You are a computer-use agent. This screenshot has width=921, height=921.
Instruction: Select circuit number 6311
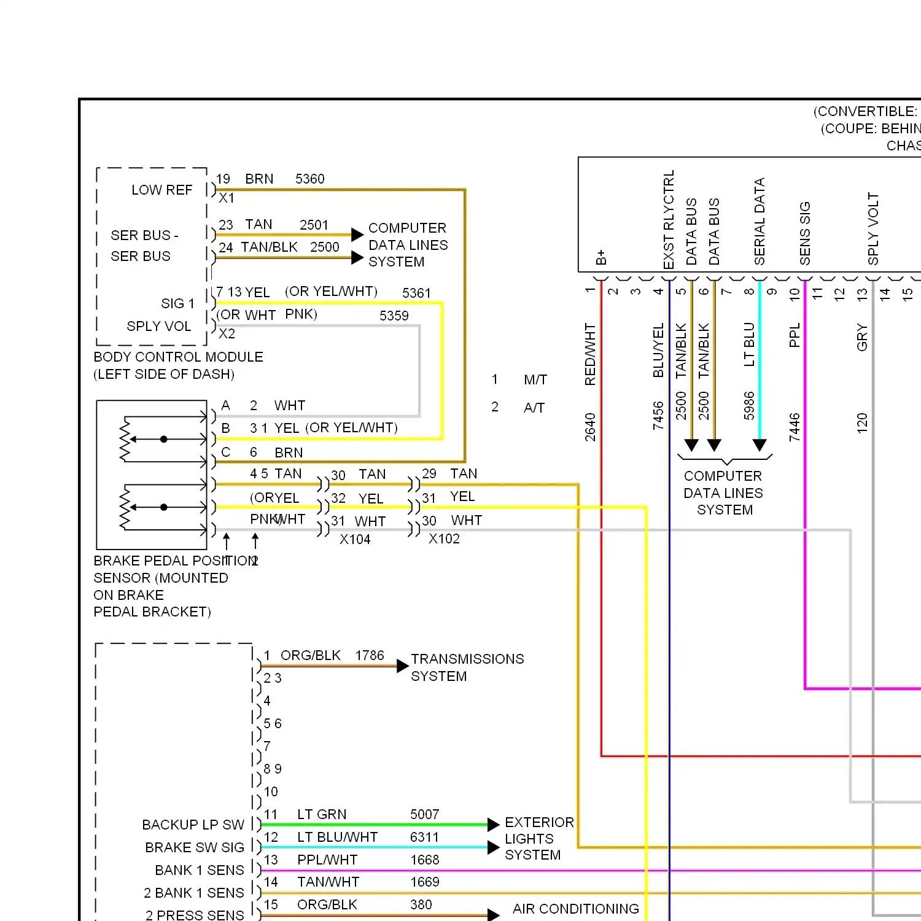(x=425, y=837)
